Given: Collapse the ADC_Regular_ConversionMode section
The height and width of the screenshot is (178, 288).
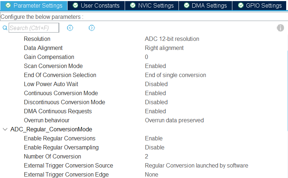Looking at the screenshot, I should (x=5, y=129).
